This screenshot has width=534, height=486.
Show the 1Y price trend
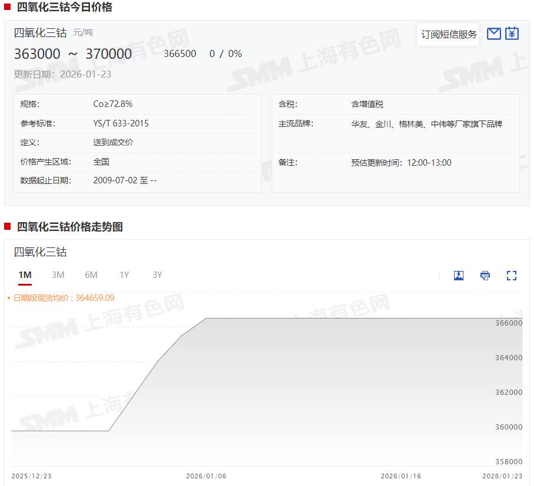pyautogui.click(x=124, y=275)
